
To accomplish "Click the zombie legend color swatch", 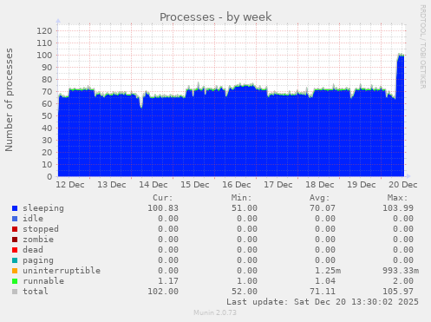I will [x=15, y=240].
